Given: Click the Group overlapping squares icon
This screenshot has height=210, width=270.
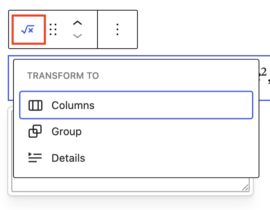Looking at the screenshot, I should (35, 131).
